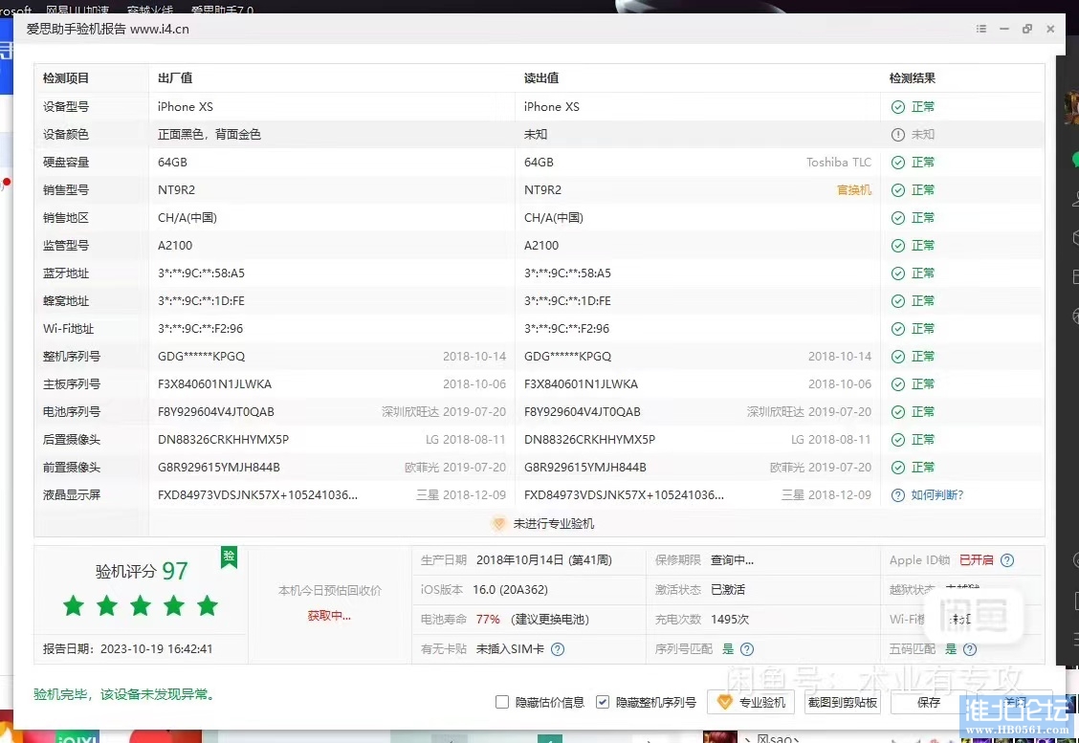Click the A2100 factory regulatory model
This screenshot has width=1079, height=743.
point(175,246)
